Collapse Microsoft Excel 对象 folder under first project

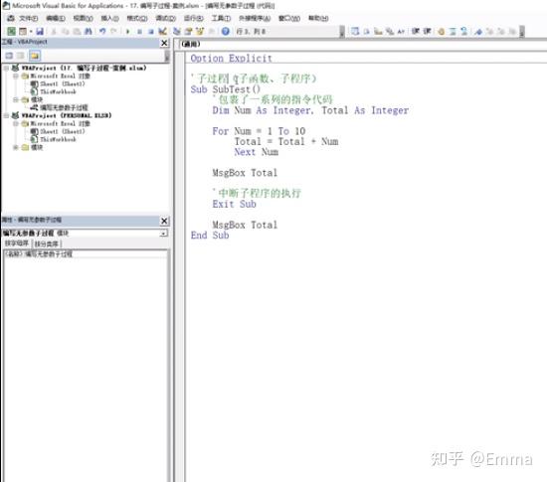[x=15, y=76]
